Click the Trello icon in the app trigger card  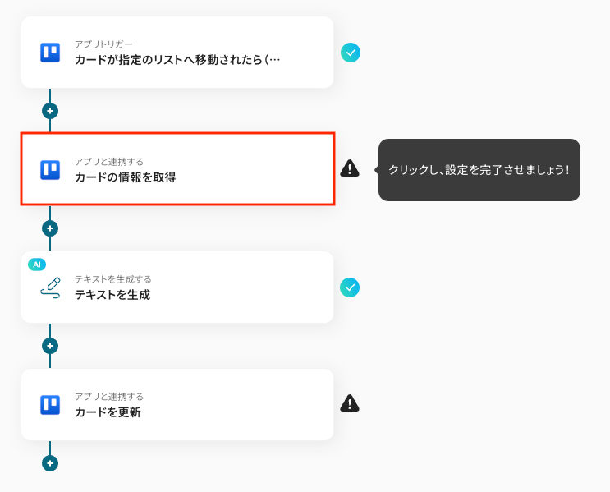(x=50, y=53)
